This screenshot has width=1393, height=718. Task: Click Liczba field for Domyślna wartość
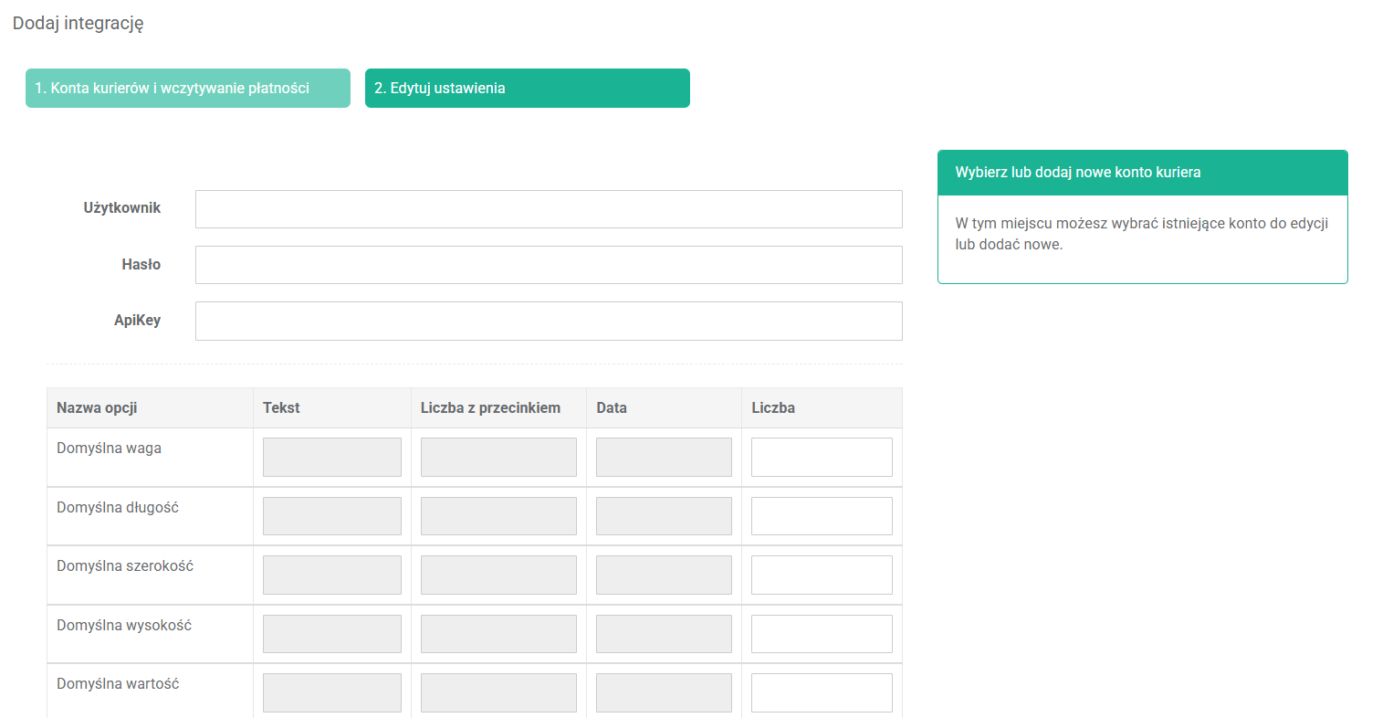click(821, 692)
